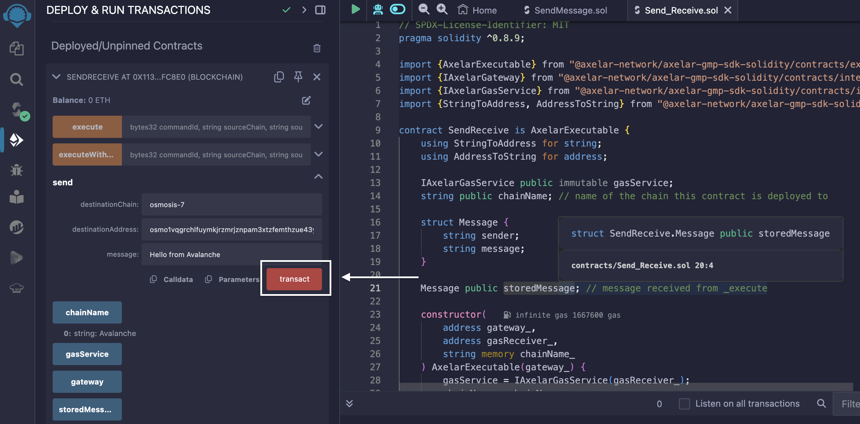Collapse the send function inputs
The height and width of the screenshot is (424, 860).
tap(319, 177)
